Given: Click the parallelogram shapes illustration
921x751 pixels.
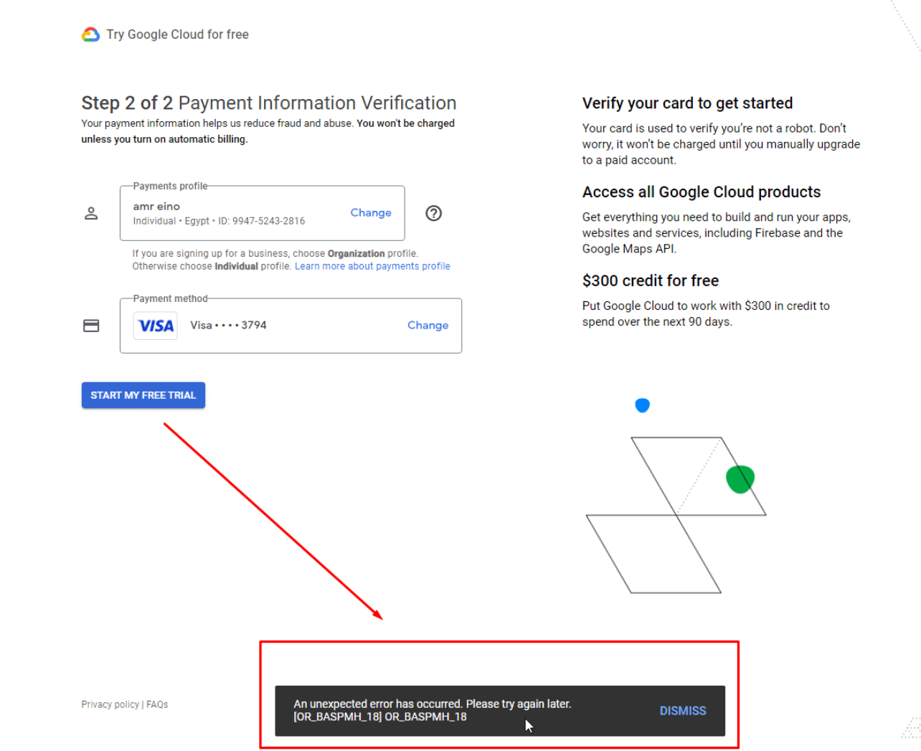Looking at the screenshot, I should click(x=676, y=514).
